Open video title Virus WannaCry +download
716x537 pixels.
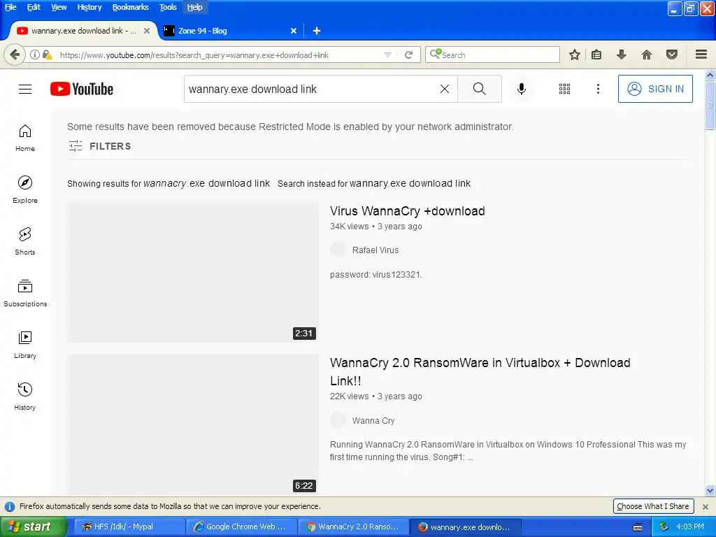pyautogui.click(x=408, y=211)
